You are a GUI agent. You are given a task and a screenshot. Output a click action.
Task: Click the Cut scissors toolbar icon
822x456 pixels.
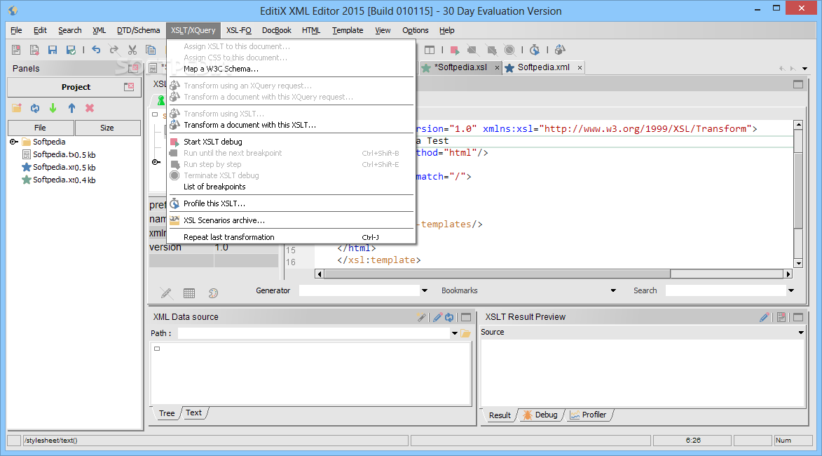coord(132,50)
